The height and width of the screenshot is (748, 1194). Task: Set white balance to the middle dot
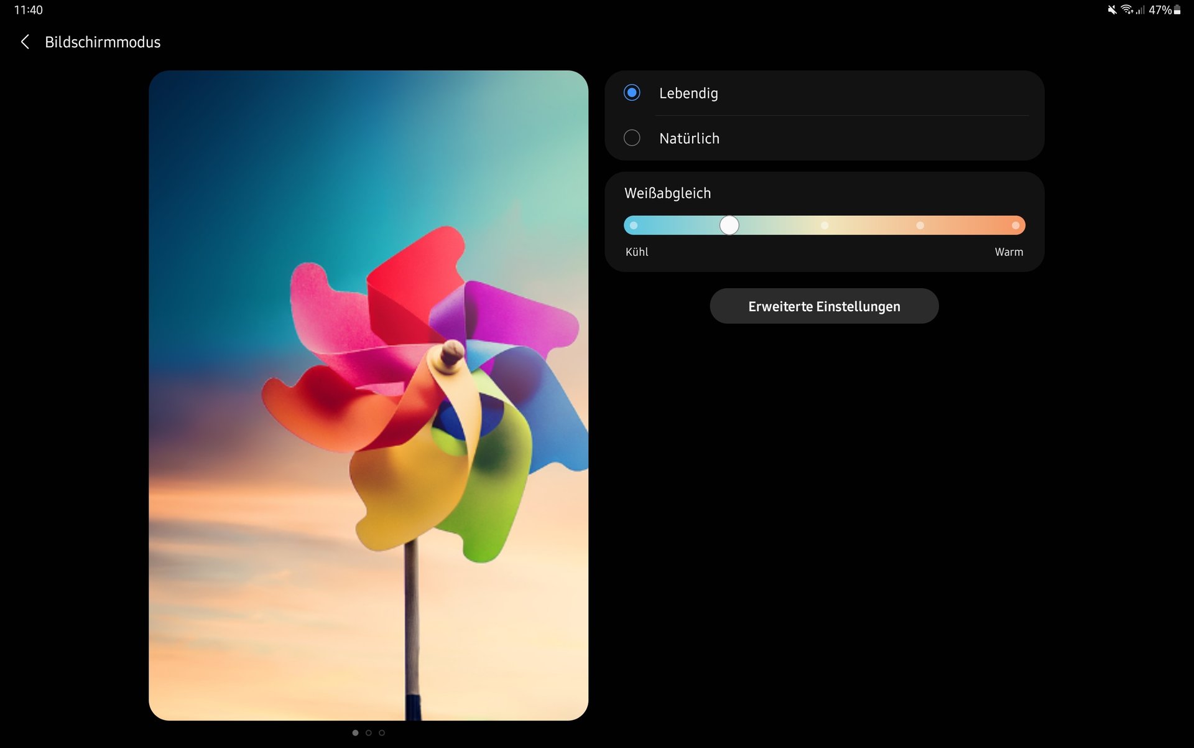click(x=825, y=225)
